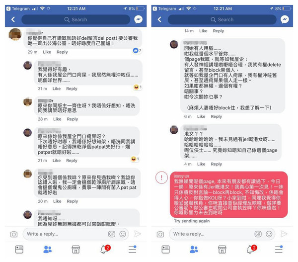This screenshot has width=298, height=262.
Task: Reply to the comment posted 6 m ago
Action: 216,116
